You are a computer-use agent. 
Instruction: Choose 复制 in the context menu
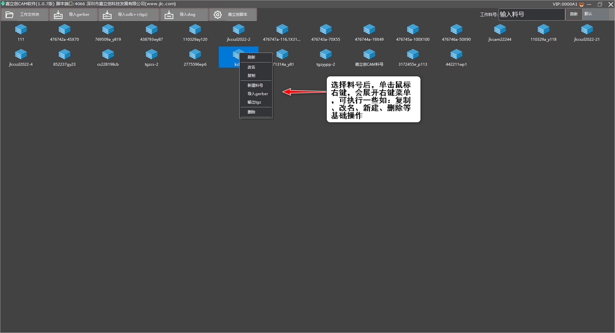pyautogui.click(x=256, y=75)
